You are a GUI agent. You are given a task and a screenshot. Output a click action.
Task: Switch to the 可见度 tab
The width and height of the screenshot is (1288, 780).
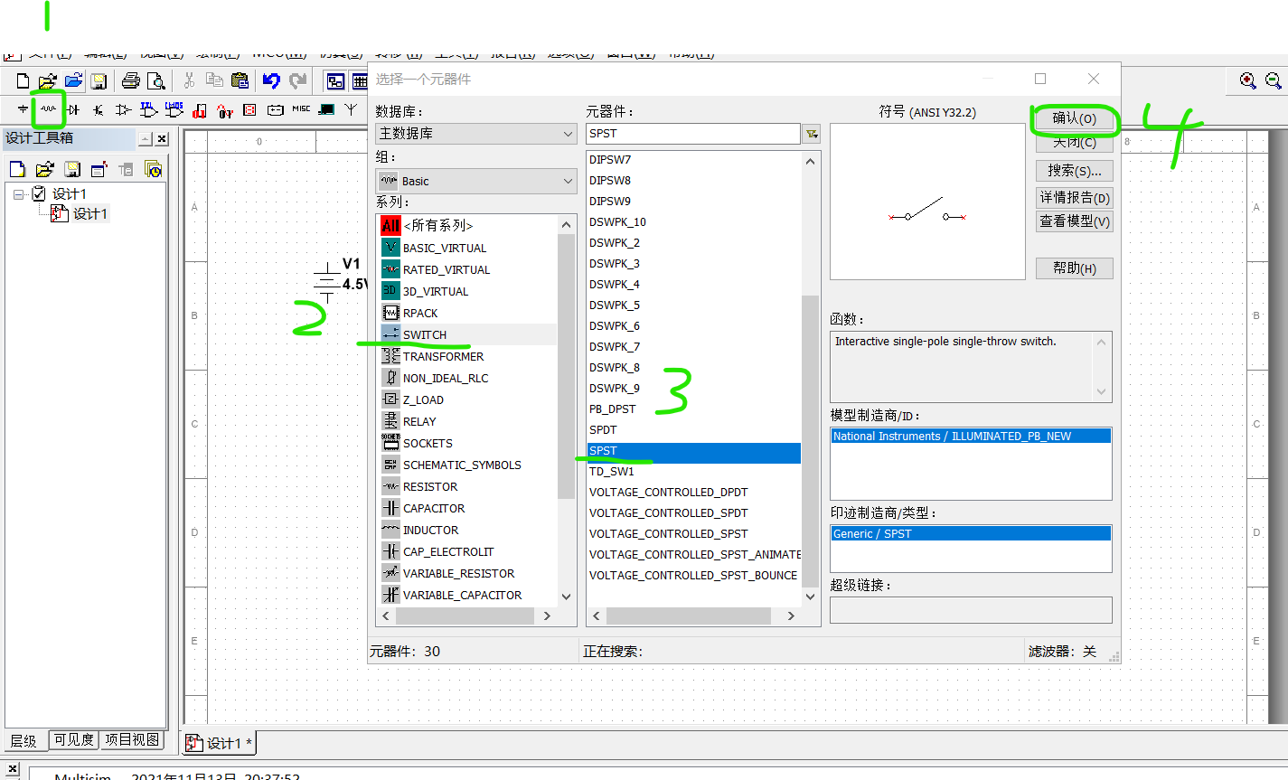click(73, 740)
